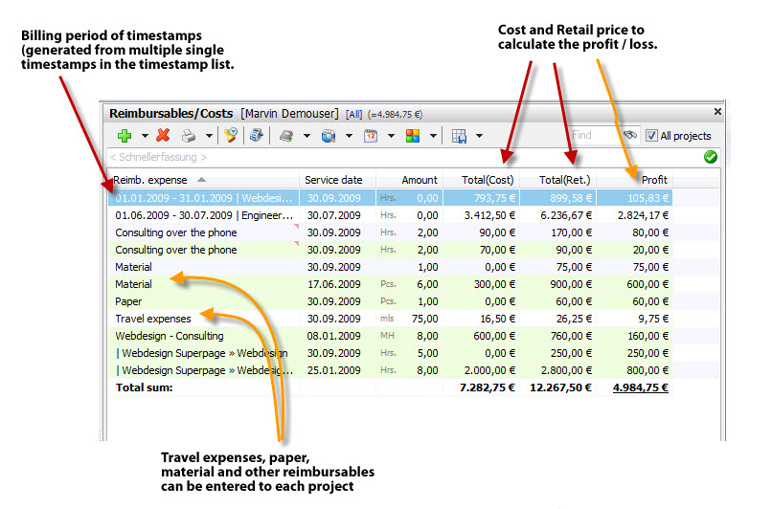Click Travel expenses amount 75,00
The image size is (772, 509).
pos(425,319)
